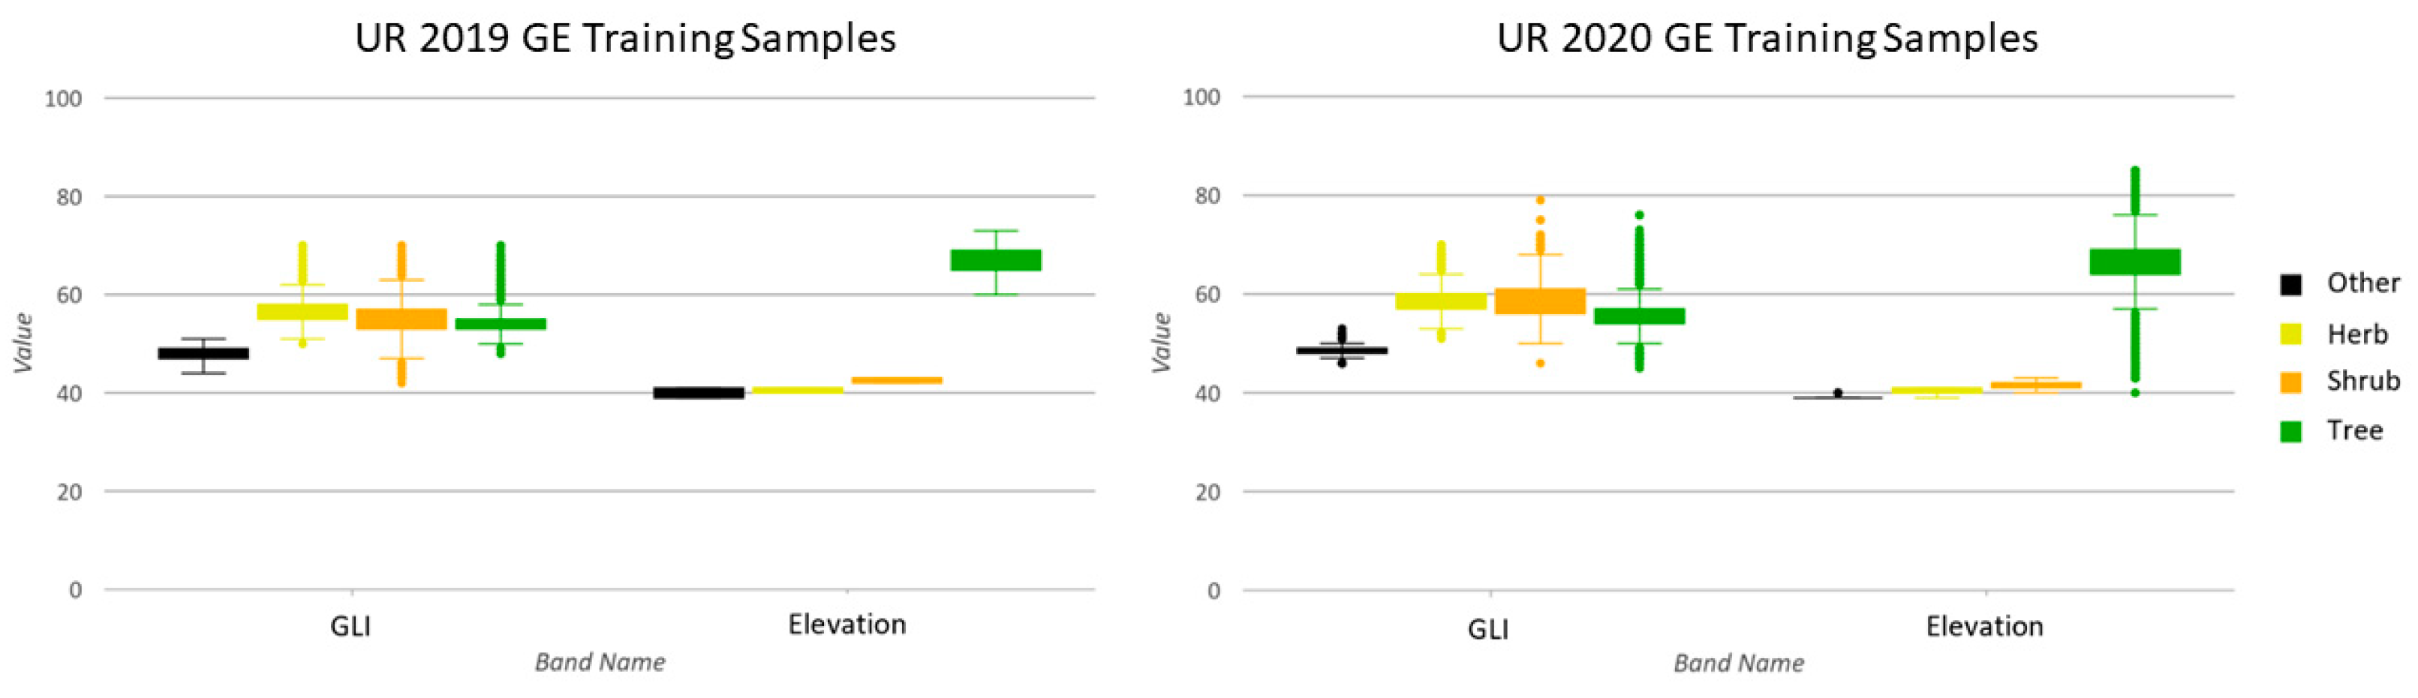Click the Elevation axis label in 2020 chart
This screenshot has width=2418, height=698.
tap(1984, 626)
